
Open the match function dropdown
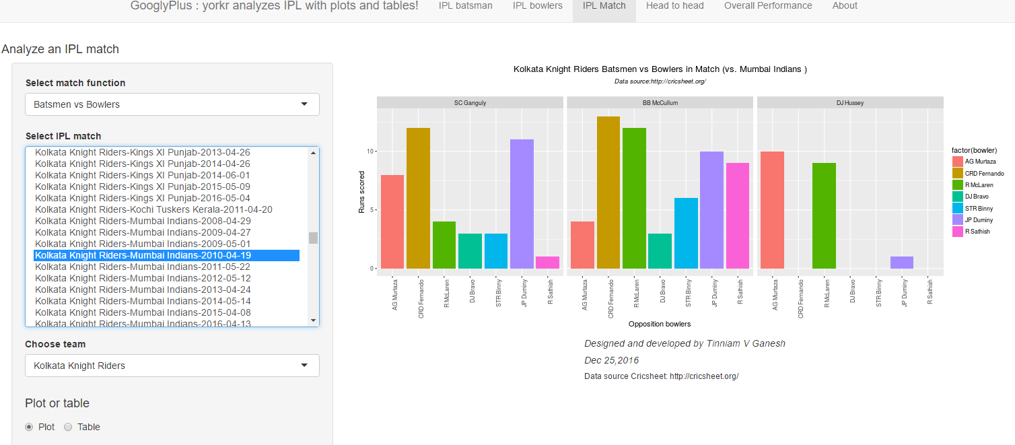(x=172, y=104)
